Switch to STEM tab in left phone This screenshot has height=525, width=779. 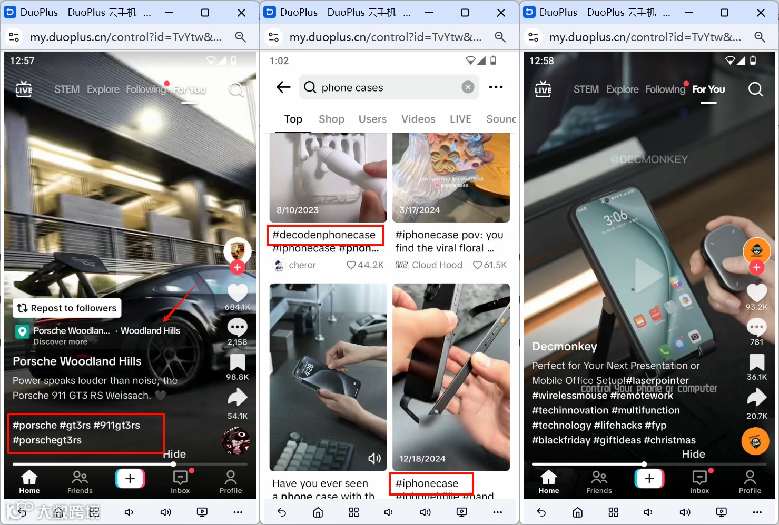tap(67, 89)
